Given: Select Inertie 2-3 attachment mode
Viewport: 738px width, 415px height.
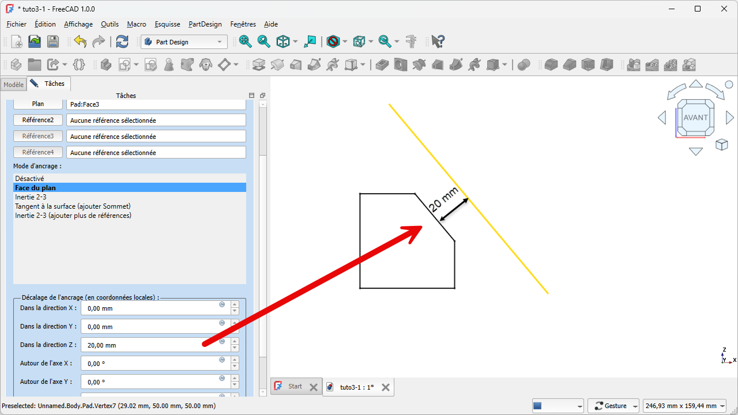Looking at the screenshot, I should 31,197.
